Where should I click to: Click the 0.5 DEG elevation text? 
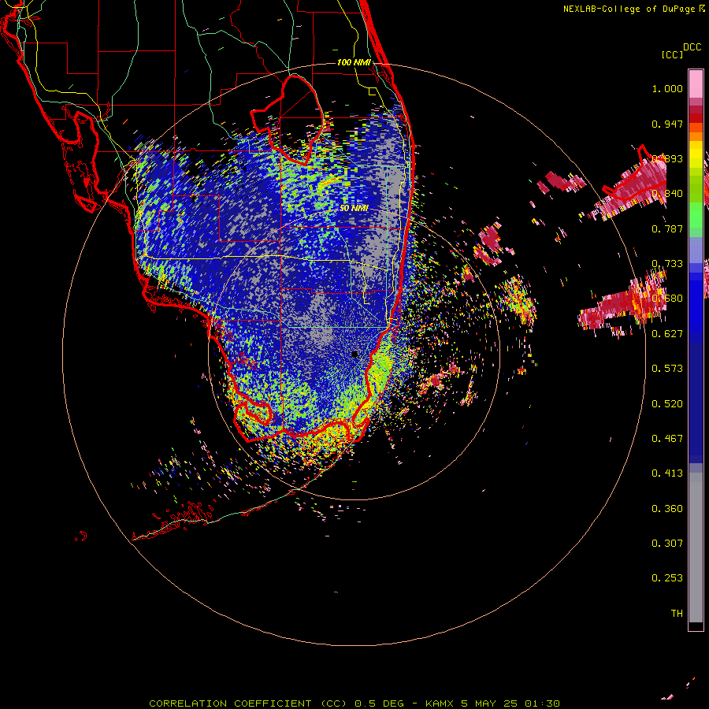[x=379, y=703]
